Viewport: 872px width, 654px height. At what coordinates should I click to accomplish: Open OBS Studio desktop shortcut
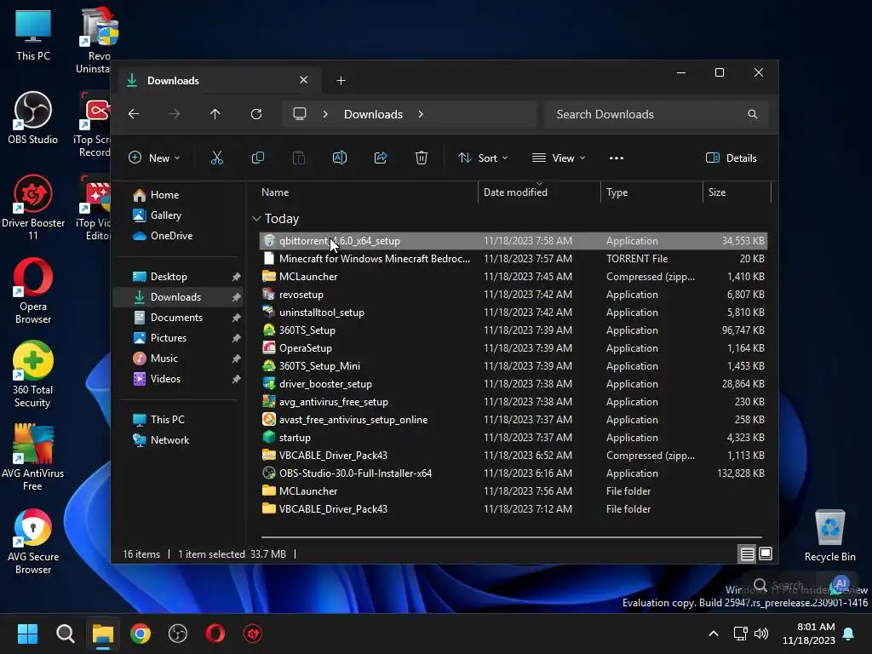[x=33, y=118]
